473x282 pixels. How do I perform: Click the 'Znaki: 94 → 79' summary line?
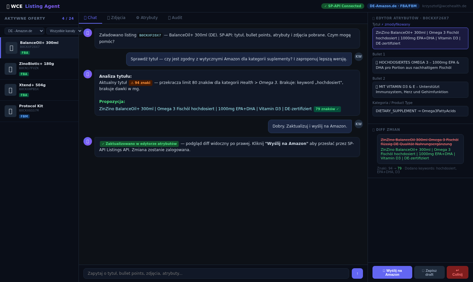tap(417, 170)
